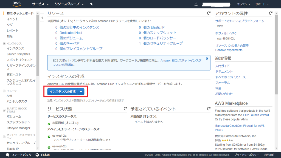Collapse the sidebar with the left arrow
Screen dimensions: 281x158
click(42, 18)
